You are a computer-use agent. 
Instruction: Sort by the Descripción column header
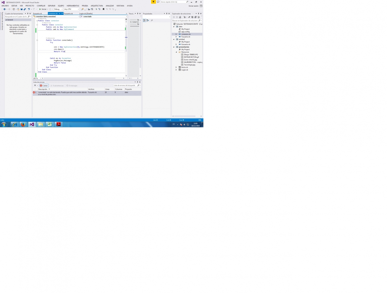[62, 89]
